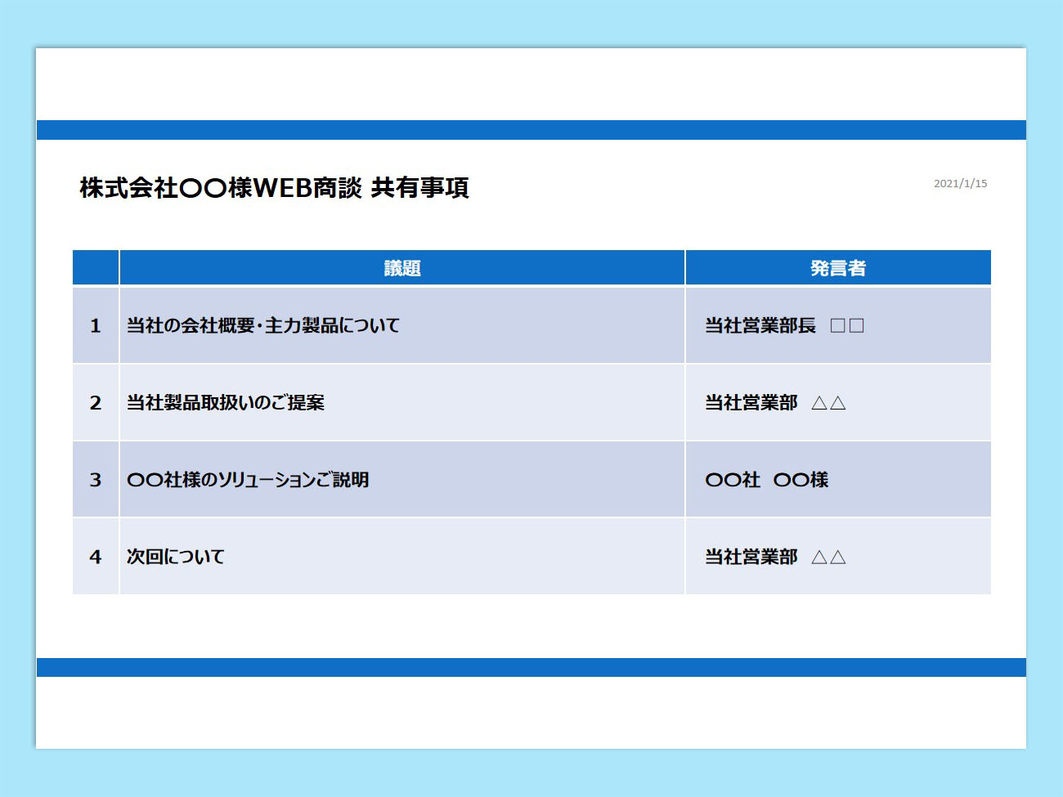Select the date text 2021/1/15
The image size is (1063, 797).
pyautogui.click(x=960, y=184)
